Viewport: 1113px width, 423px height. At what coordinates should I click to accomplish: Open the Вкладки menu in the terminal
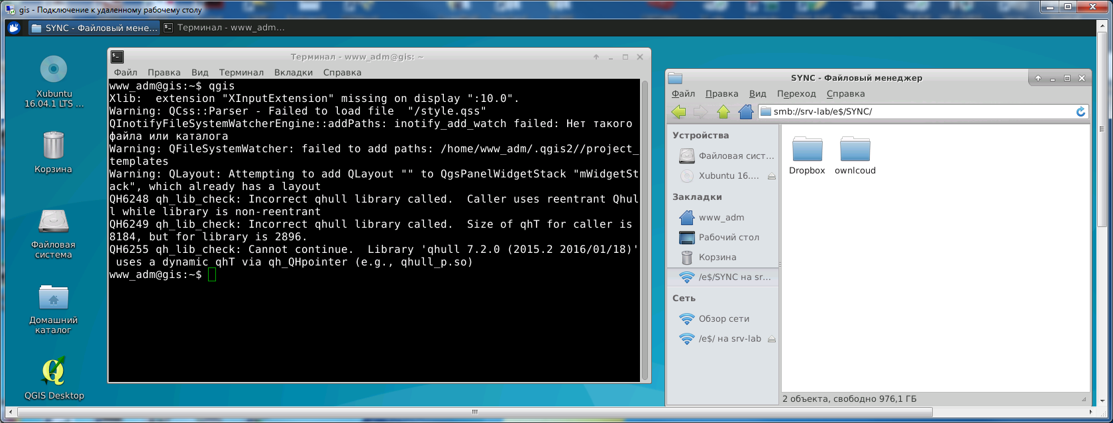[293, 72]
